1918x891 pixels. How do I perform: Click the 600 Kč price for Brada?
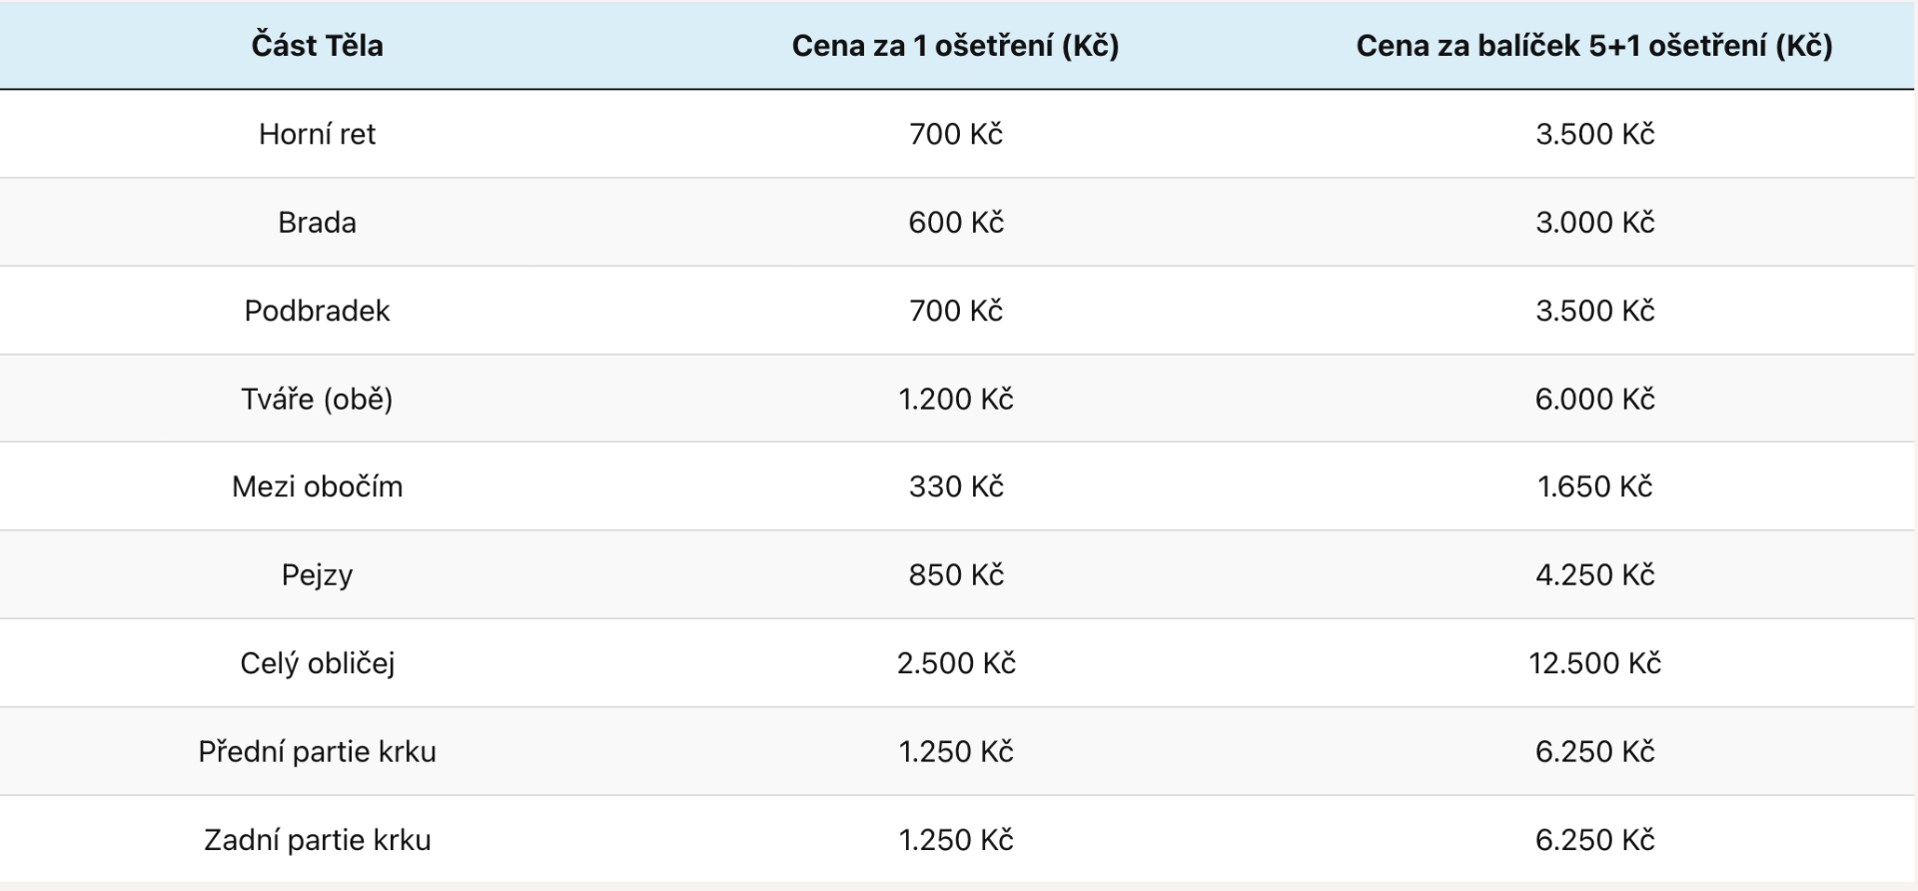coord(955,222)
